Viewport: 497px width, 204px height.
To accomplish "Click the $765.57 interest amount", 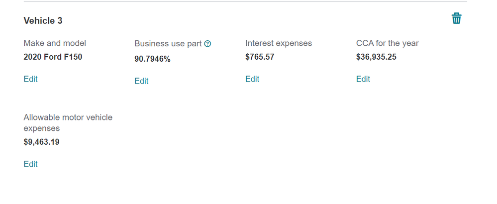I will click(260, 57).
